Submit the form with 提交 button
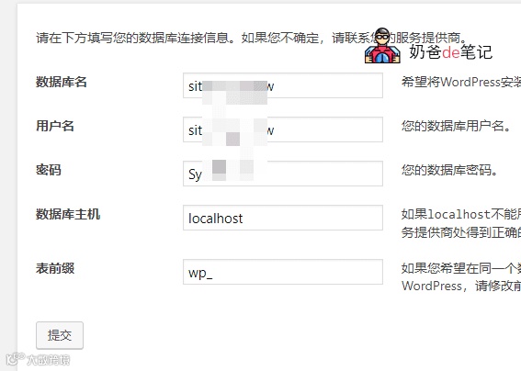Viewport: 521px width, 371px height. click(x=60, y=335)
